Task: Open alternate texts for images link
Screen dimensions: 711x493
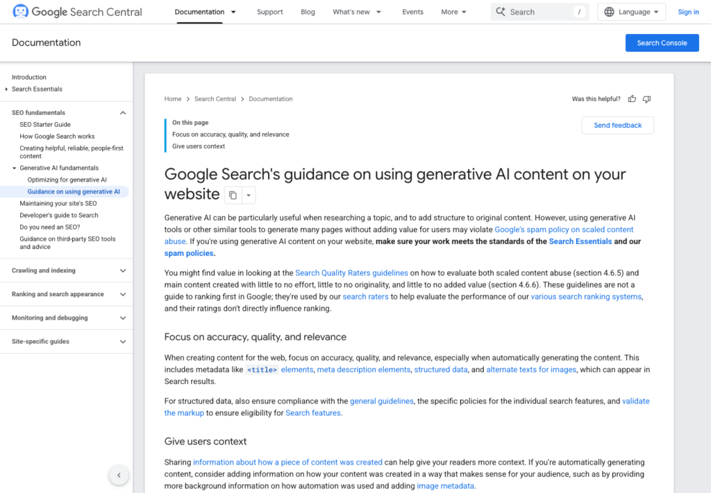Action: (x=531, y=370)
